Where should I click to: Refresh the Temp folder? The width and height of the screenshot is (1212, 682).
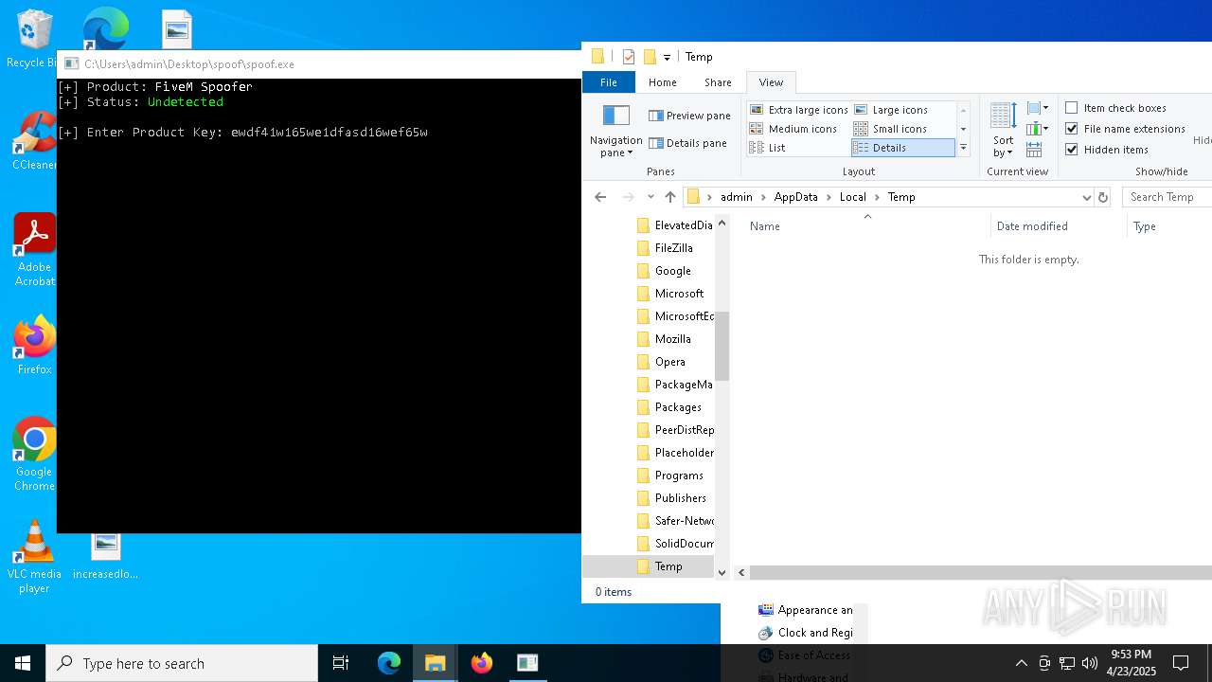pyautogui.click(x=1102, y=197)
